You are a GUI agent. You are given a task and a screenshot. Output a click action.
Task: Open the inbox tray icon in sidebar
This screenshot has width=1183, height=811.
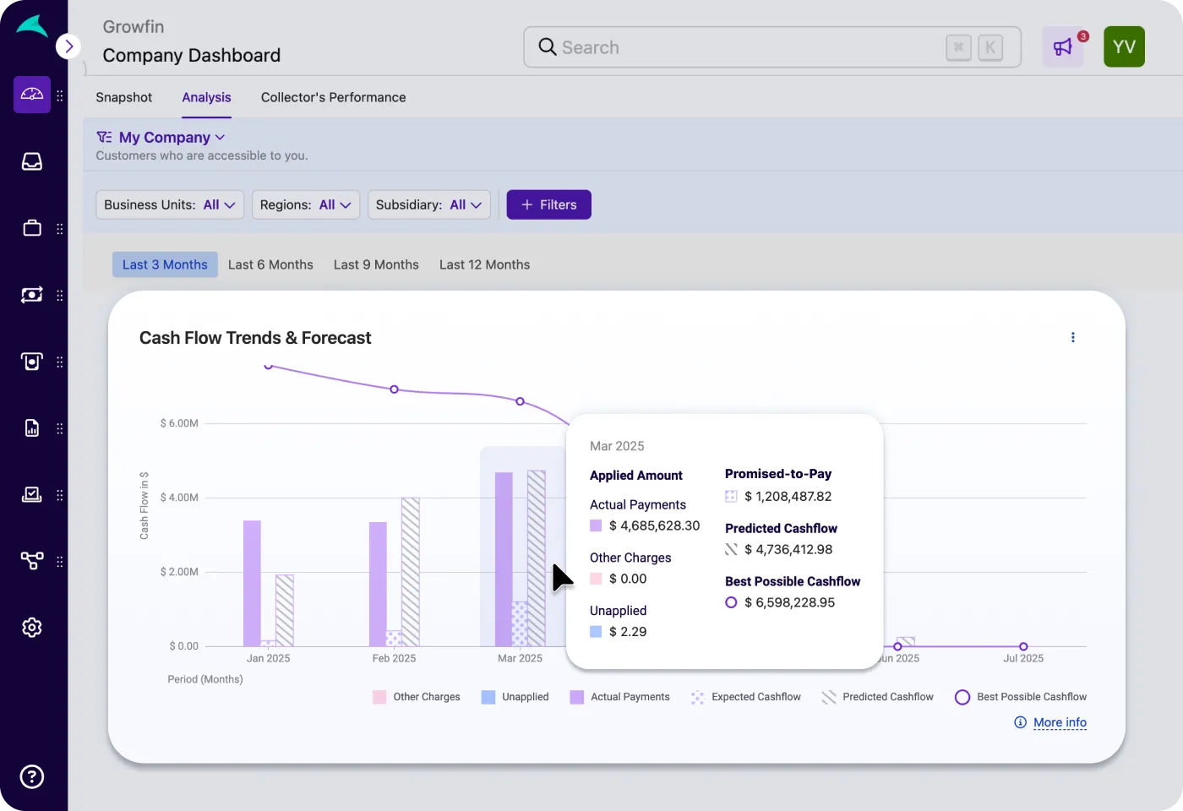coord(32,161)
